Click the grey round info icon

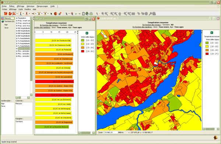coord(147,14)
